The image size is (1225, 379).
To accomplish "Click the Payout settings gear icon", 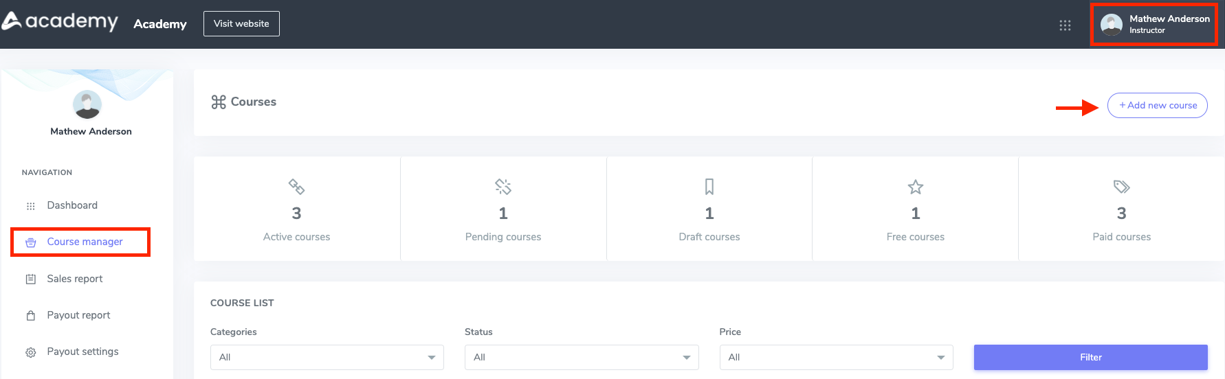I will click(x=31, y=352).
